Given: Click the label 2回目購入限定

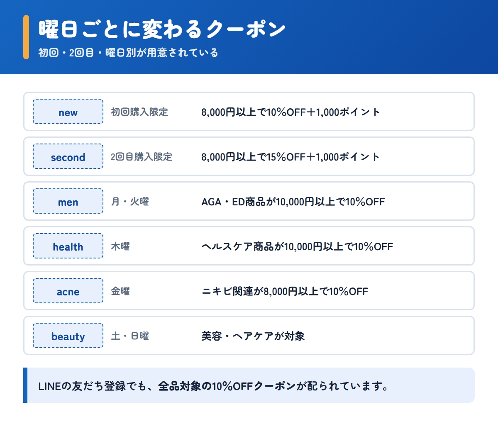Looking at the screenshot, I should click(142, 157).
